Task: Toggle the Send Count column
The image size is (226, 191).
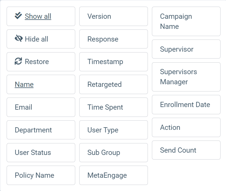Action: point(186,150)
